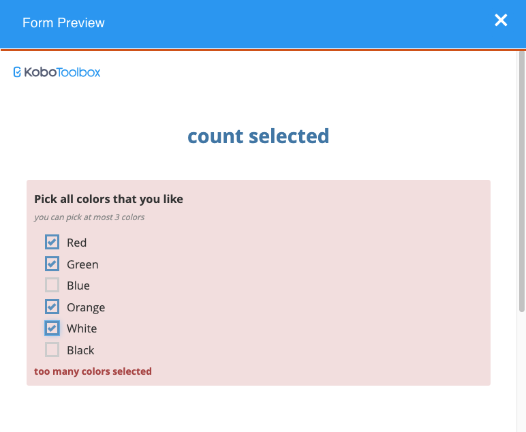The width and height of the screenshot is (526, 432).
Task: Click the Red option label
Action: click(76, 243)
